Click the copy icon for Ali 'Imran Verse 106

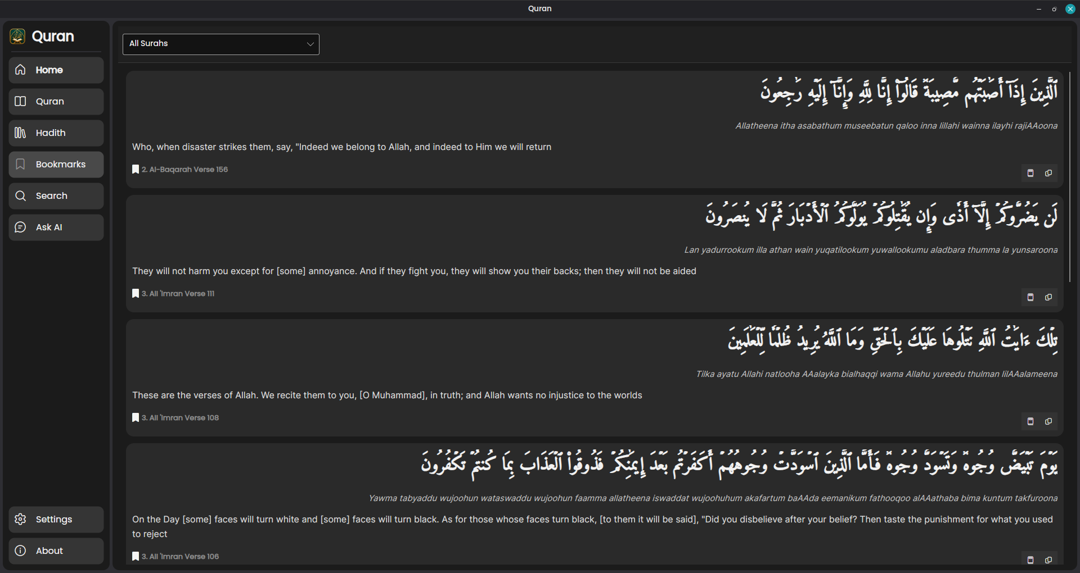[1048, 560]
